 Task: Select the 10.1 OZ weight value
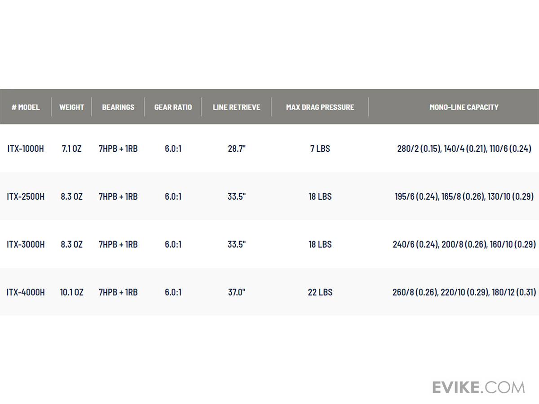pos(71,292)
